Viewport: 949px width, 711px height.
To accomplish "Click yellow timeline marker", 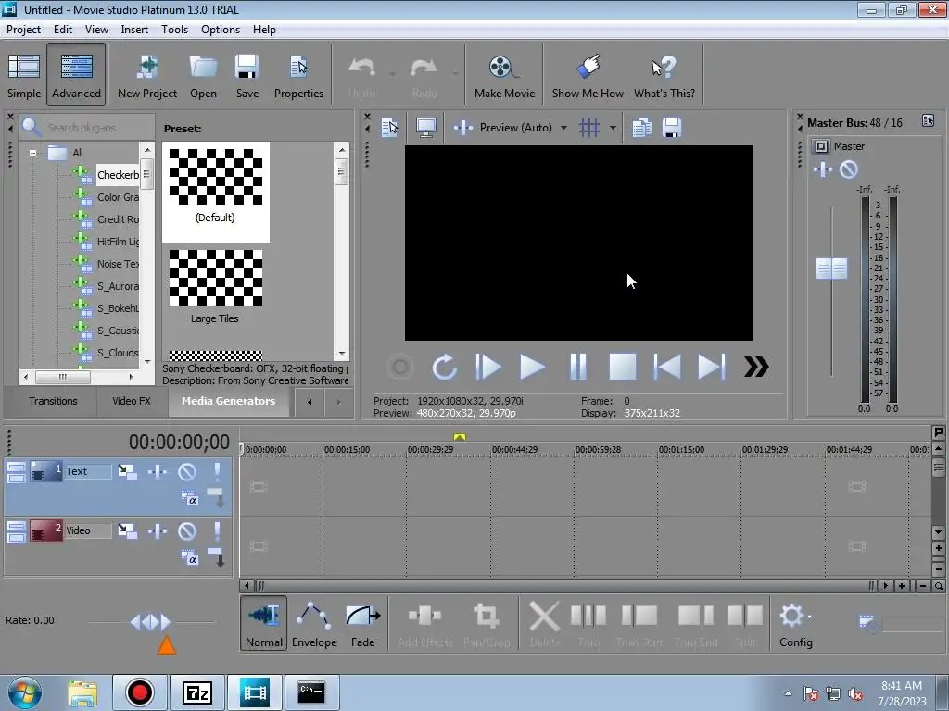I will point(460,437).
